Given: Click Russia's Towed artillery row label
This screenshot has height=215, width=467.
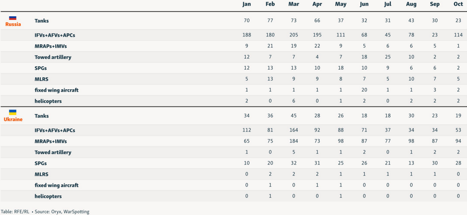Looking at the screenshot, I should 53,57.
